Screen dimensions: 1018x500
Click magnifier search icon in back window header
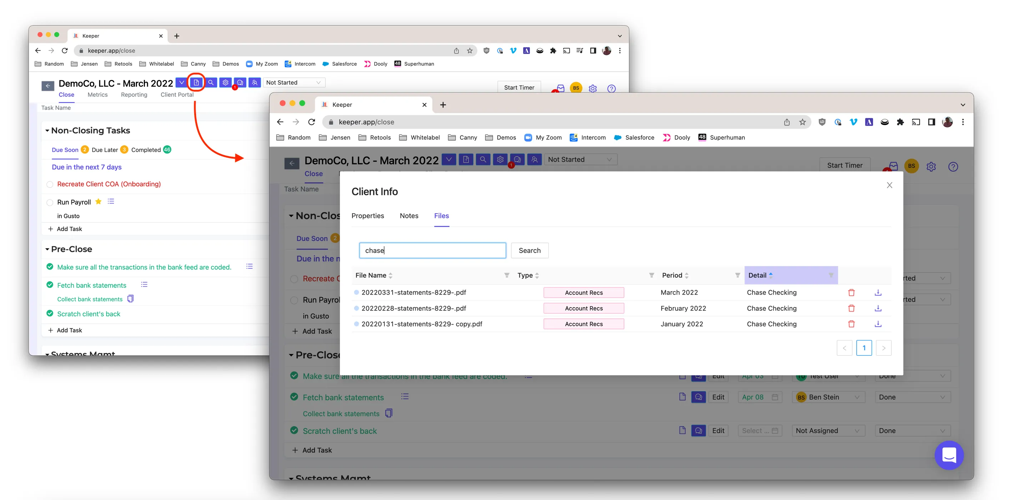click(211, 82)
